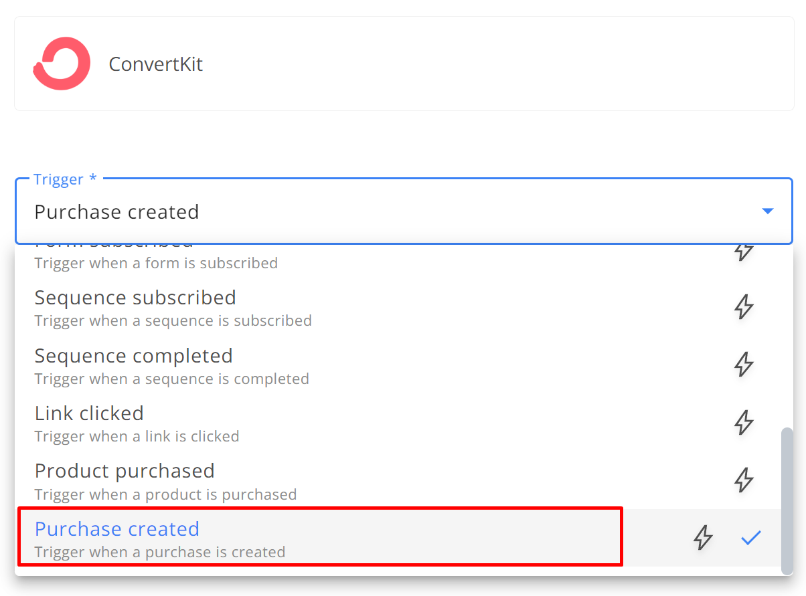Click lightning icon beside Purchase created

point(702,538)
